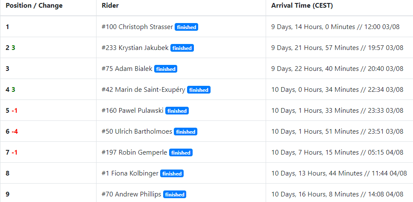Click the finished badge beside Pawel Pulawski

177,111
